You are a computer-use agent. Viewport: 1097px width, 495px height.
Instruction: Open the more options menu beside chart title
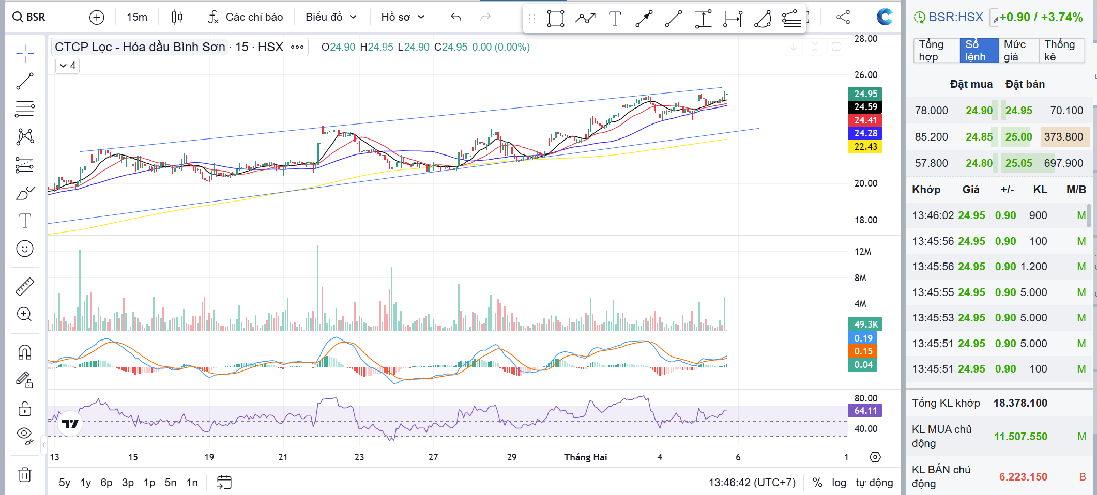[x=297, y=47]
